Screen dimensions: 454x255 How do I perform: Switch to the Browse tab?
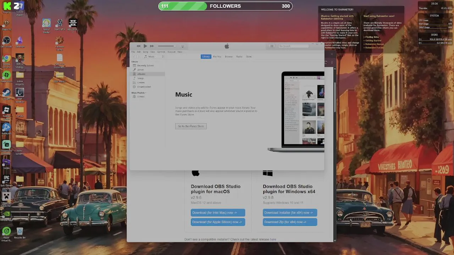[229, 57]
